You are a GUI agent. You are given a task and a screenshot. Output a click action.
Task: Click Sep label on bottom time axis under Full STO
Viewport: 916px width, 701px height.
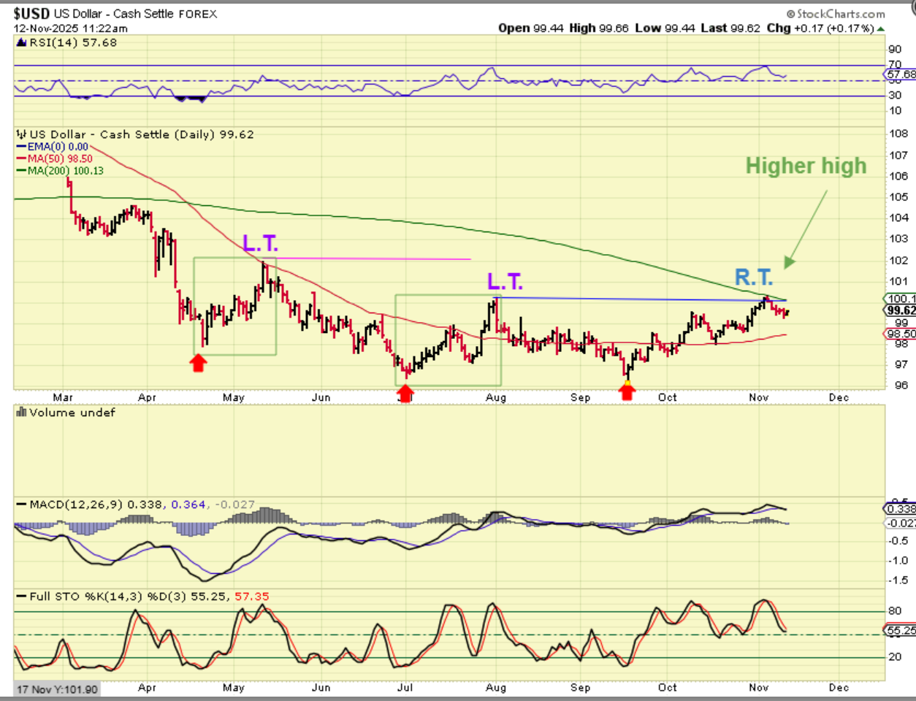pyautogui.click(x=581, y=688)
